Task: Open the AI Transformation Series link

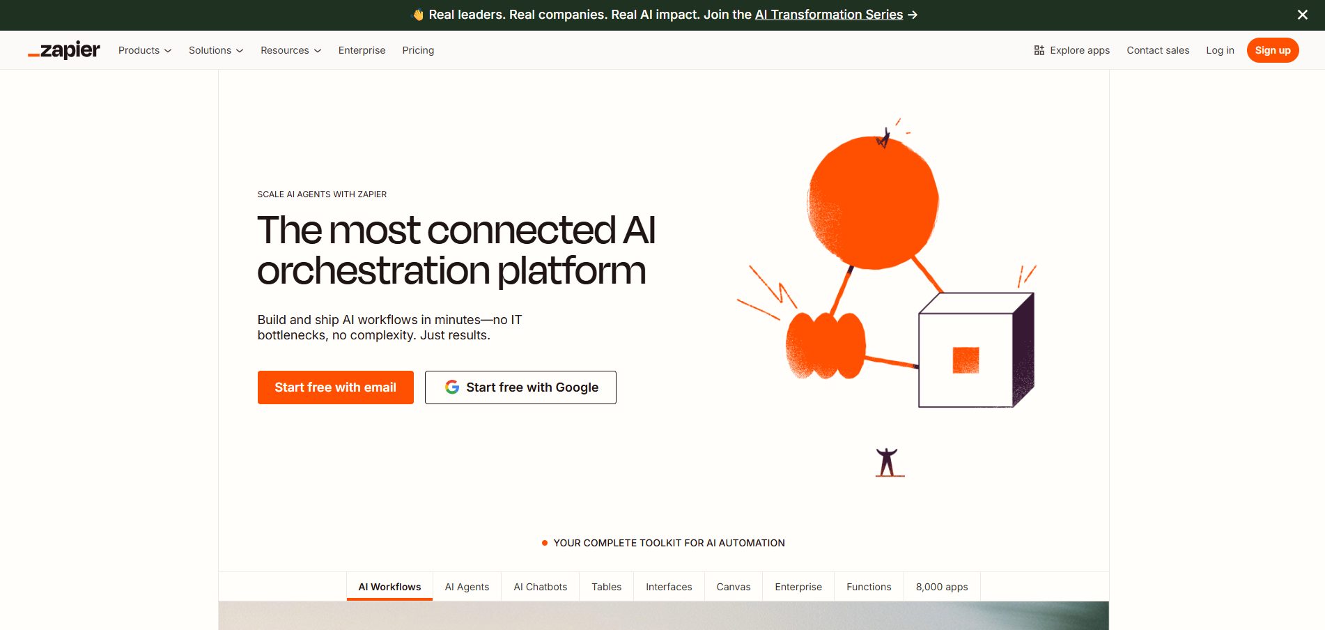Action: coord(828,14)
